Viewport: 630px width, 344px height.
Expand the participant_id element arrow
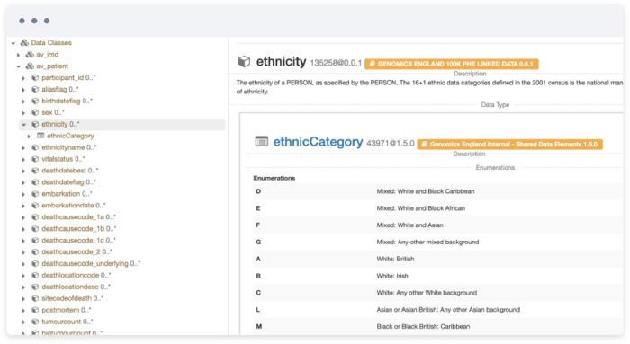[23, 78]
